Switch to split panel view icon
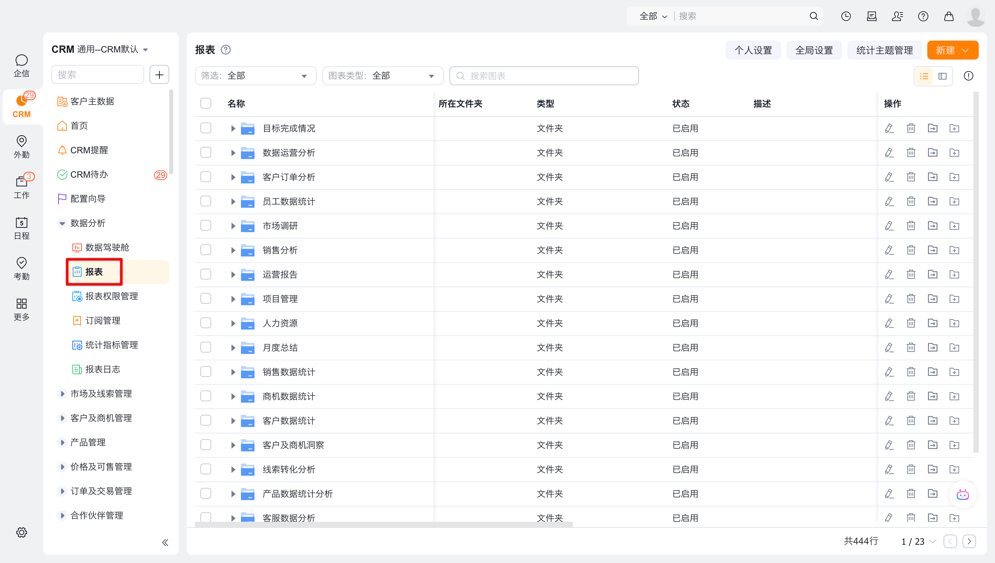Screen dimensions: 995x563 coord(943,76)
